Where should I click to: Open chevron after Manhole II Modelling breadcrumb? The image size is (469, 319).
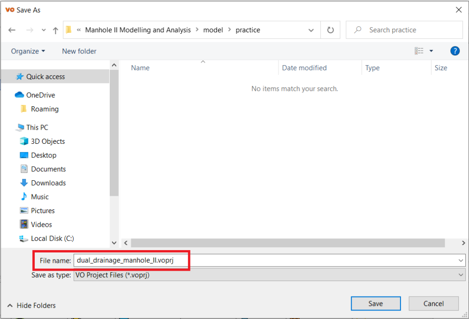point(197,30)
